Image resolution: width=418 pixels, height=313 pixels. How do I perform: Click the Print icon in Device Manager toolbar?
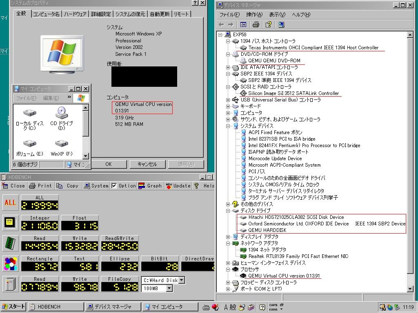pyautogui.click(x=256, y=25)
